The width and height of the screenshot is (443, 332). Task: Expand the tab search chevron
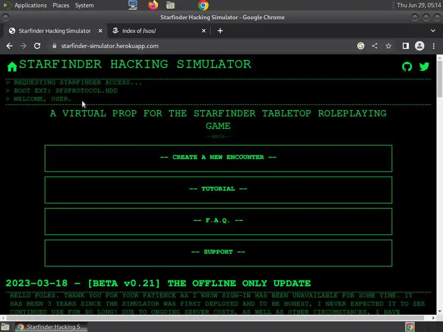pyautogui.click(x=433, y=31)
